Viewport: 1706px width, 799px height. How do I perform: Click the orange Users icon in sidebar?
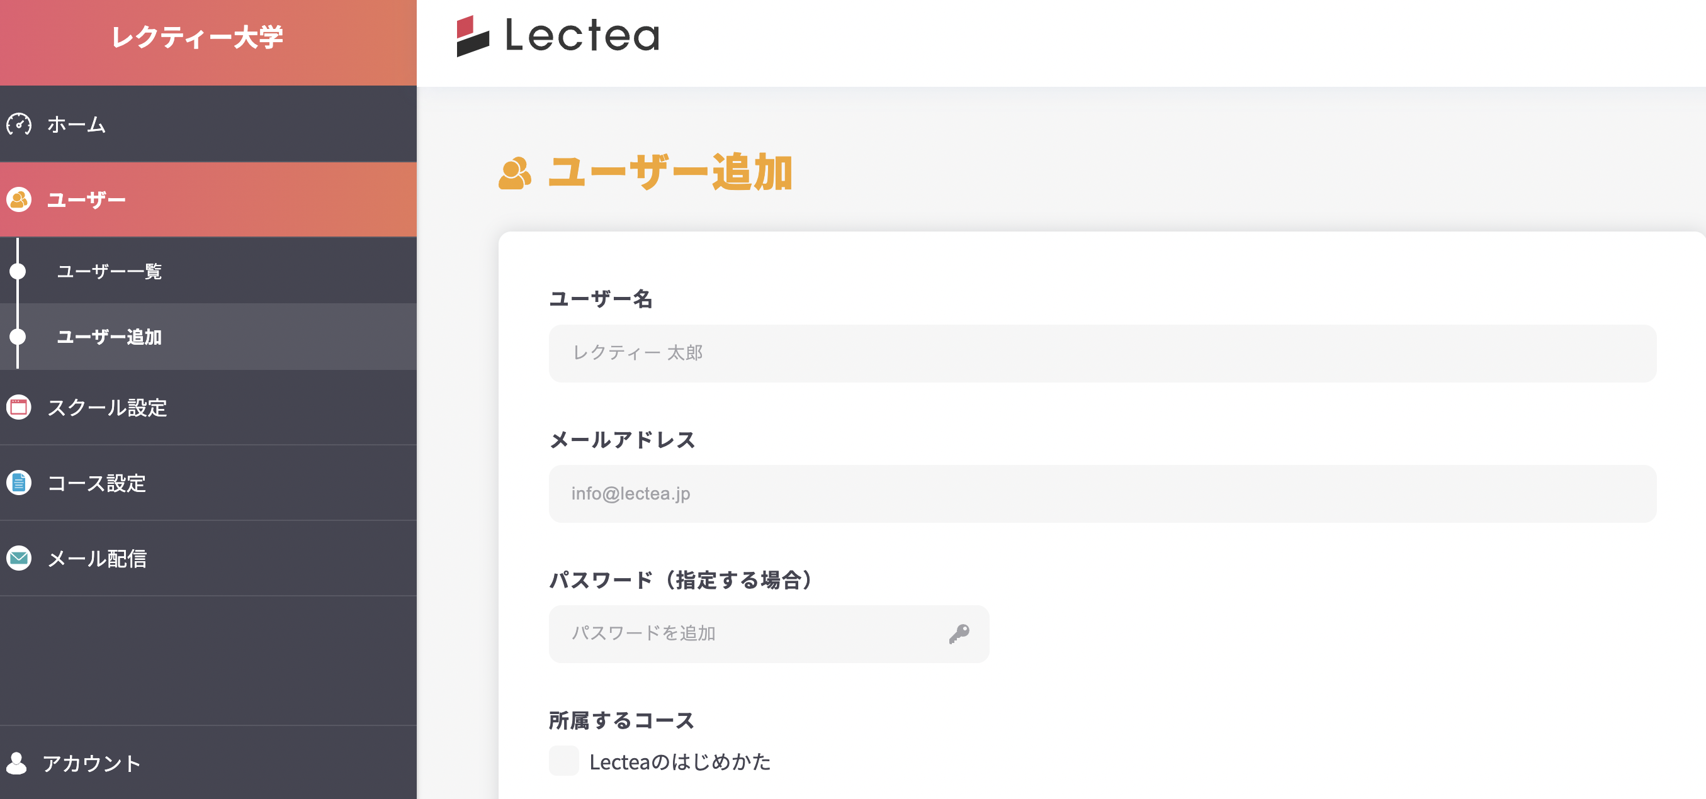18,199
